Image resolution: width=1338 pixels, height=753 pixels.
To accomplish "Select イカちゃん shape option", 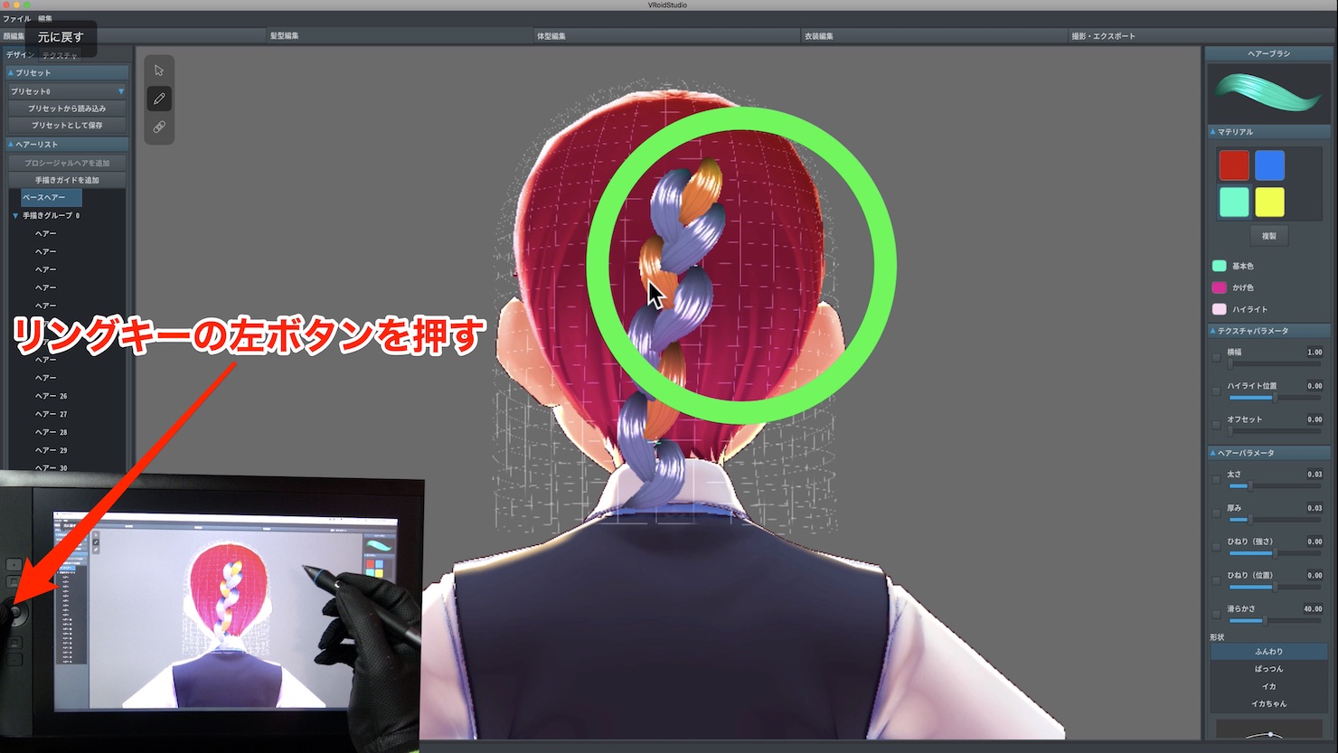I will [1268, 703].
